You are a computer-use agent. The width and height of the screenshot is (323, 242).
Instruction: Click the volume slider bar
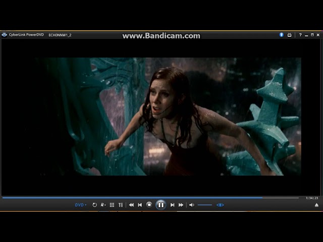pos(205,205)
